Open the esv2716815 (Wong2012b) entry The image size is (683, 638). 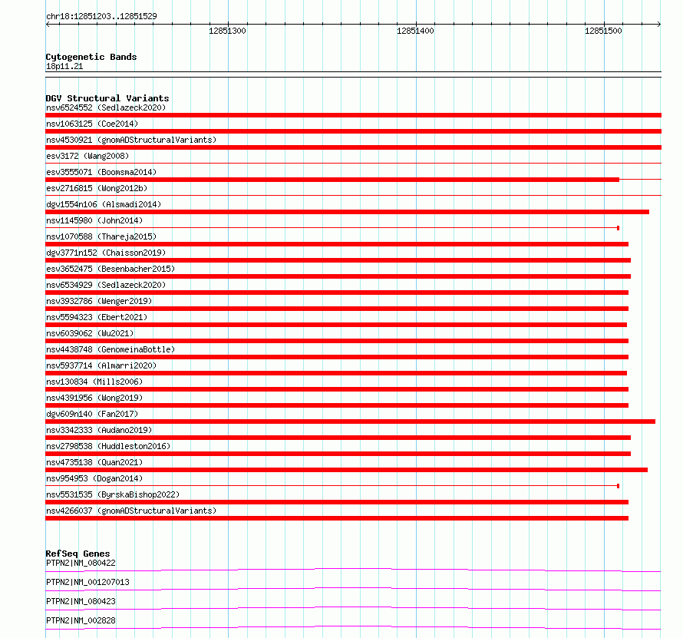point(97,188)
